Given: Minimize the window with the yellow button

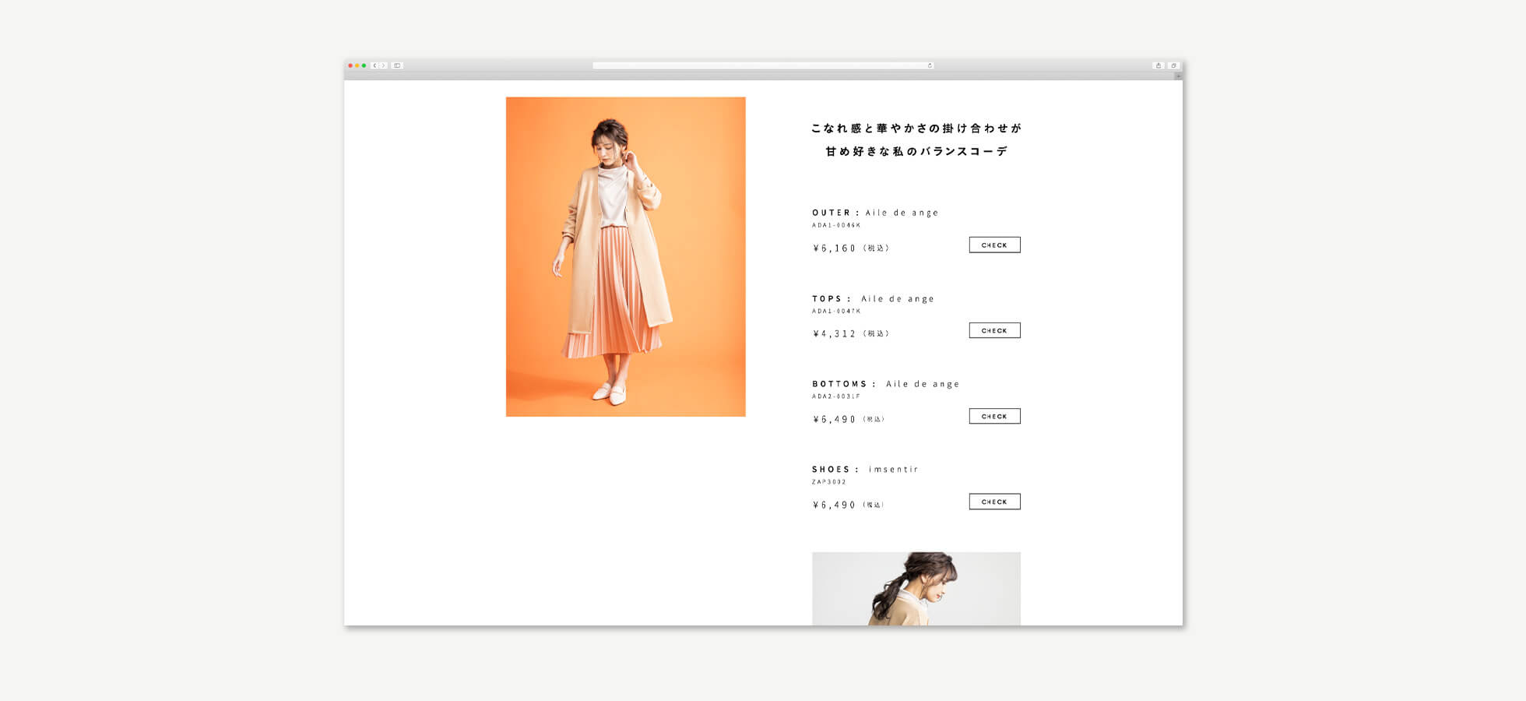Looking at the screenshot, I should coord(357,65).
